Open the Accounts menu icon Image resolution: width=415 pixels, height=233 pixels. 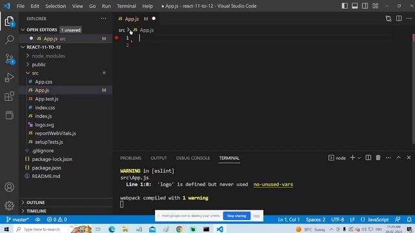click(9, 187)
